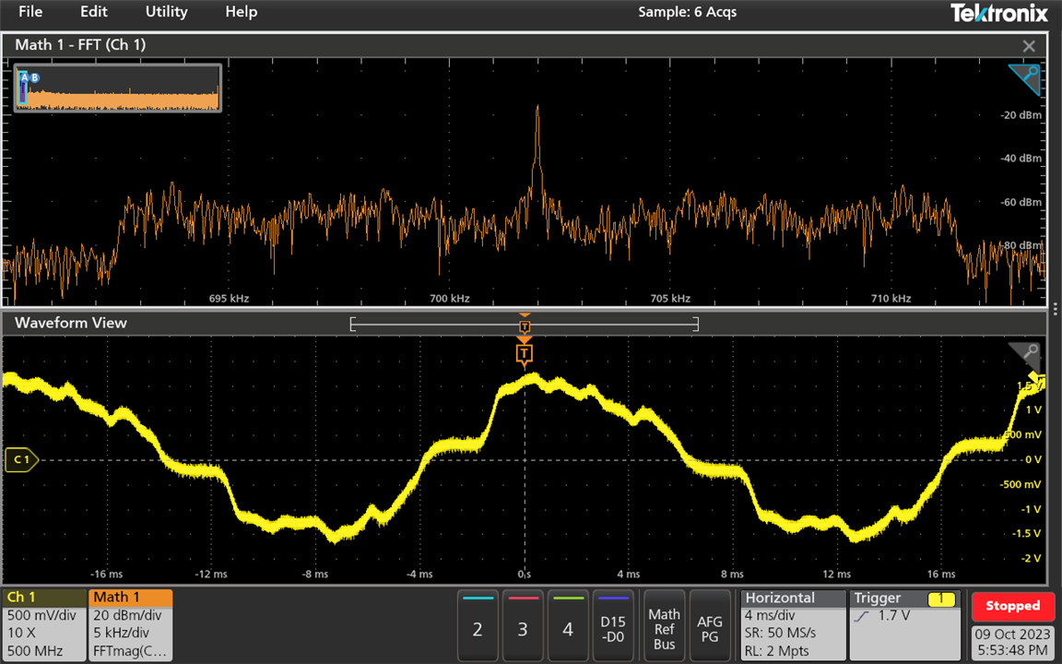Click the -40 dBm axis label
1062x664 pixels.
point(1021,159)
